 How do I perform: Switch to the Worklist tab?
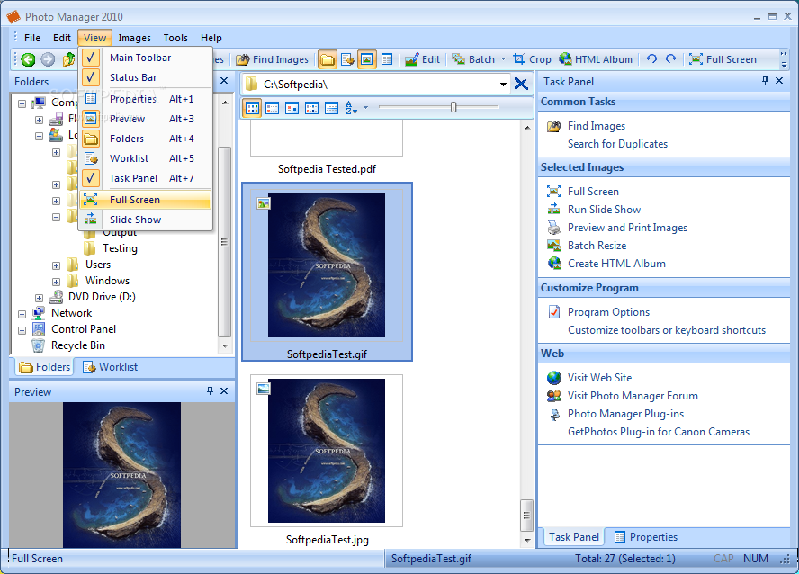tap(111, 367)
